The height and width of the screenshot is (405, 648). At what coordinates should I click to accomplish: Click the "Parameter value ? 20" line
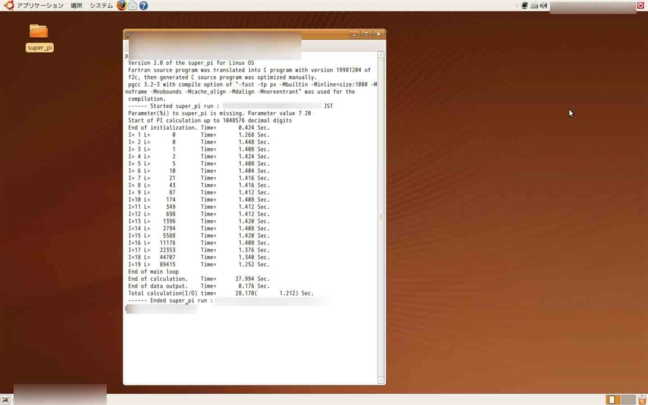[220, 113]
